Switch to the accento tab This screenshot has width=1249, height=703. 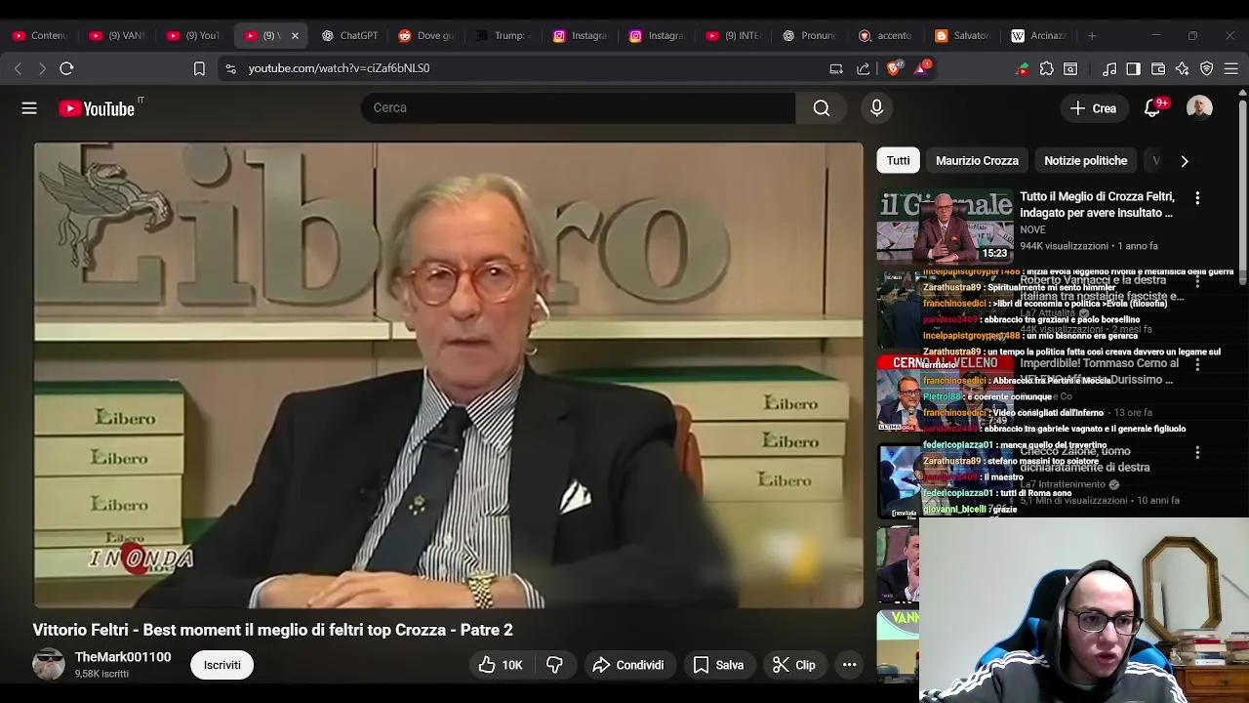[886, 35]
